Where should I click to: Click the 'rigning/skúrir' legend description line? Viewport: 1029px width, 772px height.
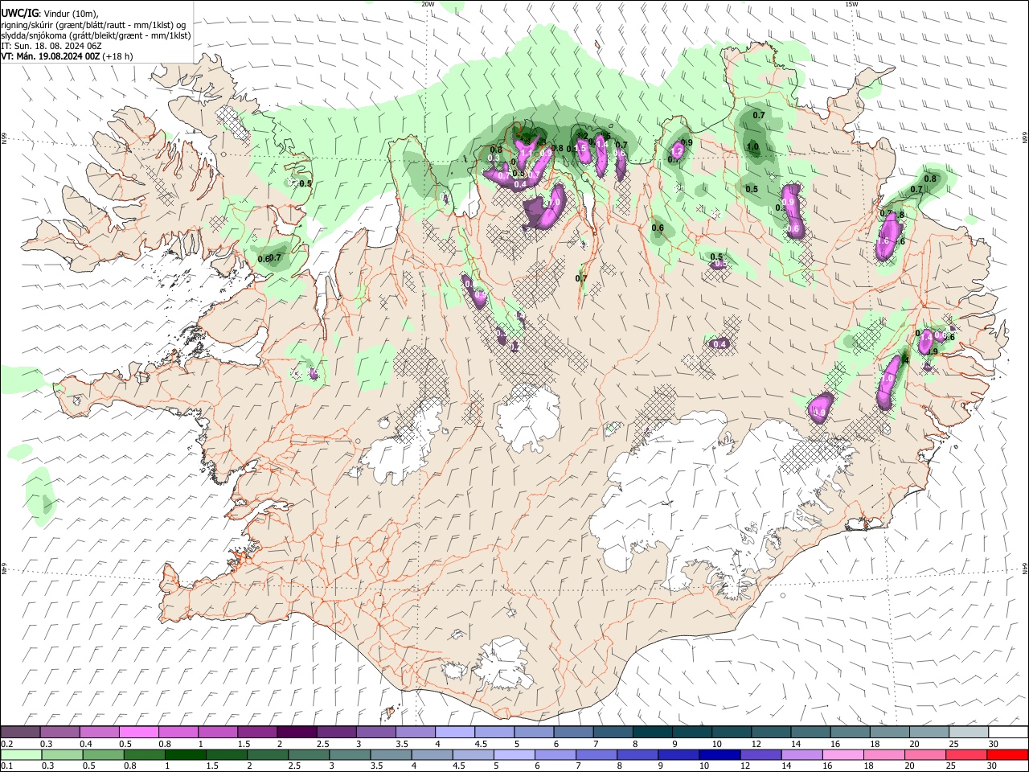93,25
